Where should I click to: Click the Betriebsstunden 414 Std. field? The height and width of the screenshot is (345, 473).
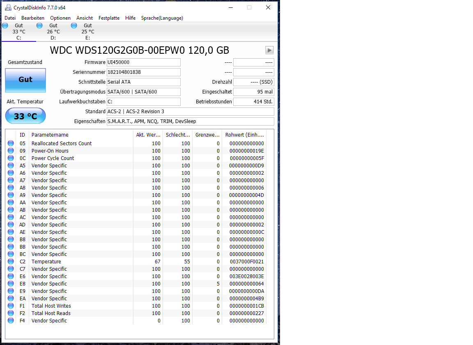click(254, 102)
